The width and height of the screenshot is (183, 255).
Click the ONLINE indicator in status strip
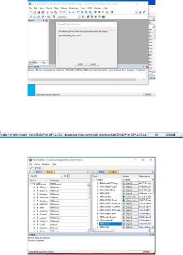point(170,135)
